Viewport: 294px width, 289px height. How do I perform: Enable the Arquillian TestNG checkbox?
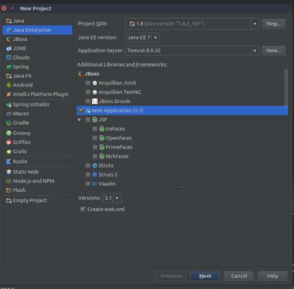click(x=88, y=92)
